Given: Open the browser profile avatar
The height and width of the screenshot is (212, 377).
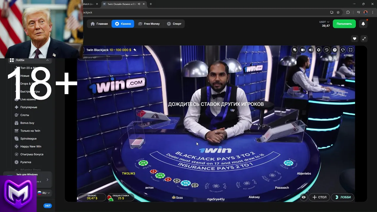Looking at the screenshot, I should pyautogui.click(x=366, y=12).
